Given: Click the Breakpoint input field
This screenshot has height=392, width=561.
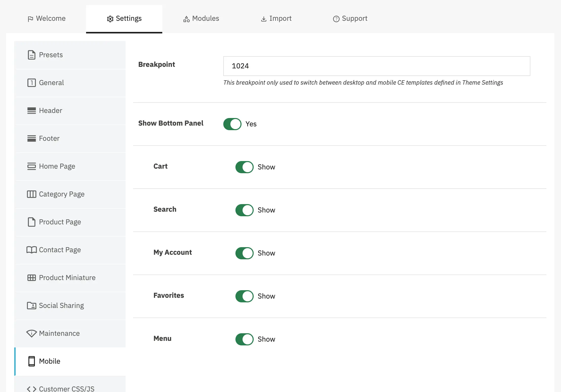Looking at the screenshot, I should pyautogui.click(x=377, y=66).
